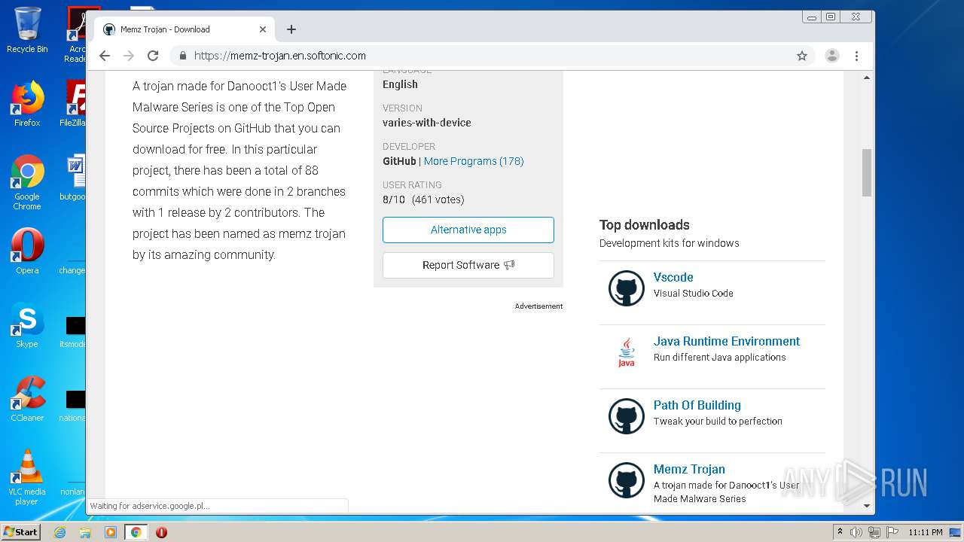Click the vertical scrollbar thumb
Viewport: 964px width, 542px height.
pyautogui.click(x=867, y=172)
